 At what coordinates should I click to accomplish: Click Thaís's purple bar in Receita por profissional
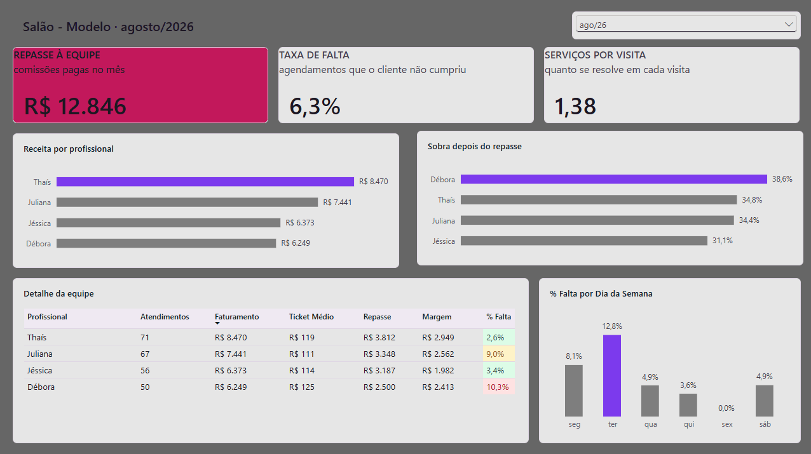click(x=205, y=182)
